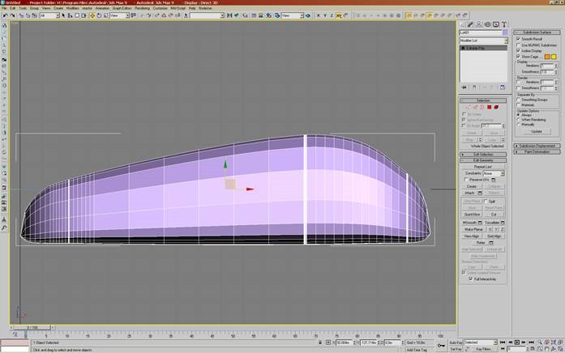Open the Modifier List dropdown

[483, 40]
